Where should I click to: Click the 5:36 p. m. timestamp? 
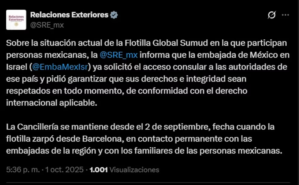pyautogui.click(x=23, y=170)
